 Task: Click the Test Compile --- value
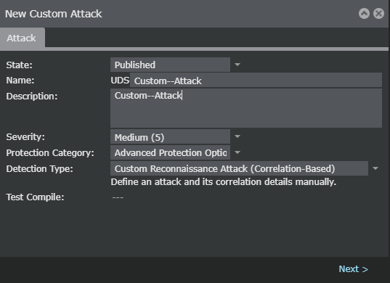118,197
